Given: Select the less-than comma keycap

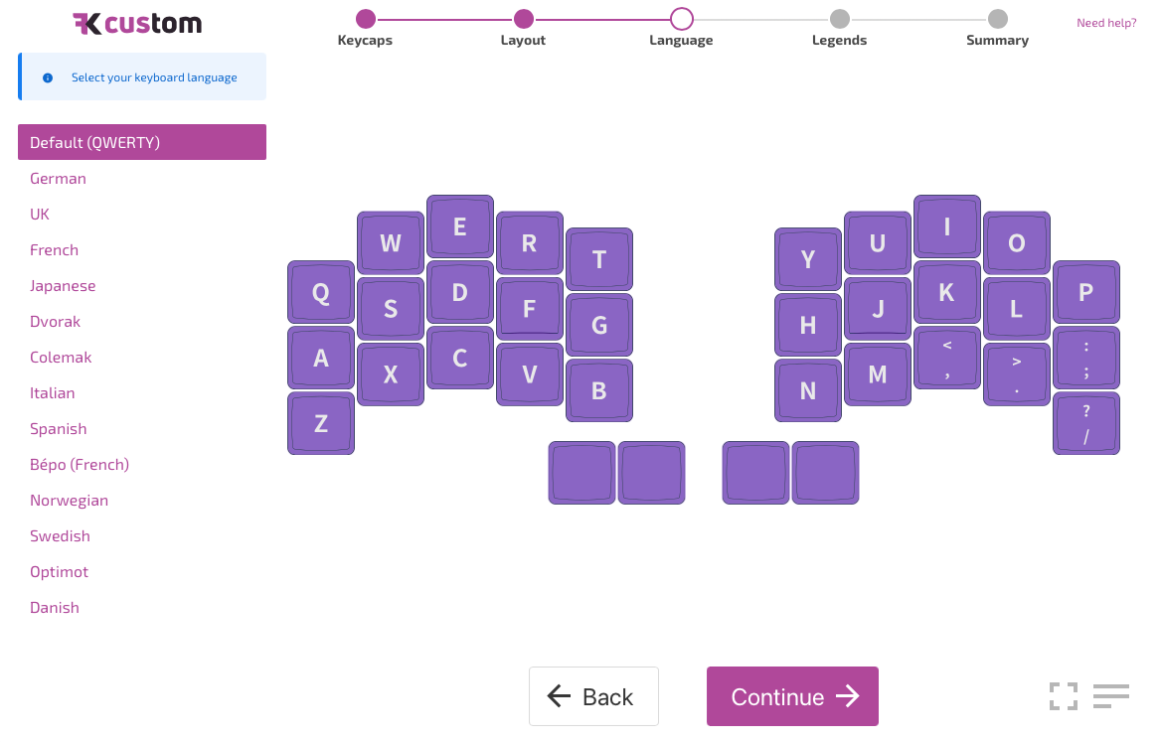Looking at the screenshot, I should tap(947, 358).
